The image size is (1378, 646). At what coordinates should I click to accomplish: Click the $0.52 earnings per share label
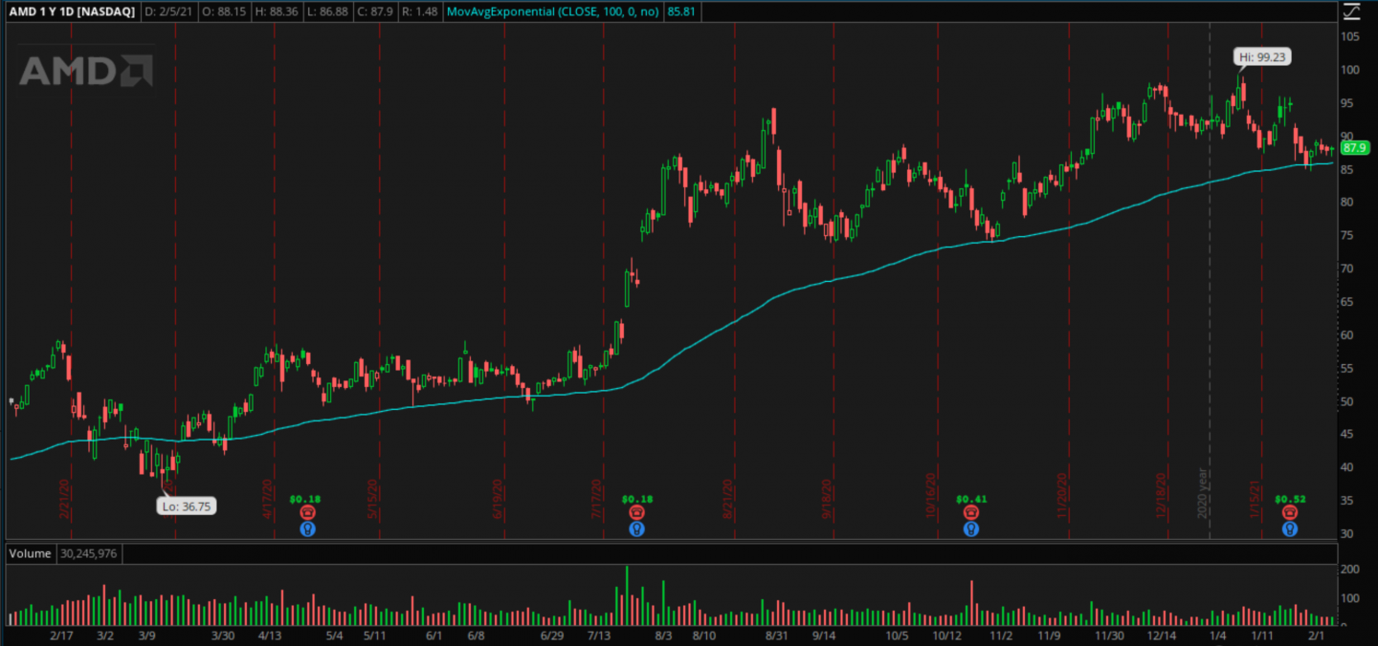1290,499
